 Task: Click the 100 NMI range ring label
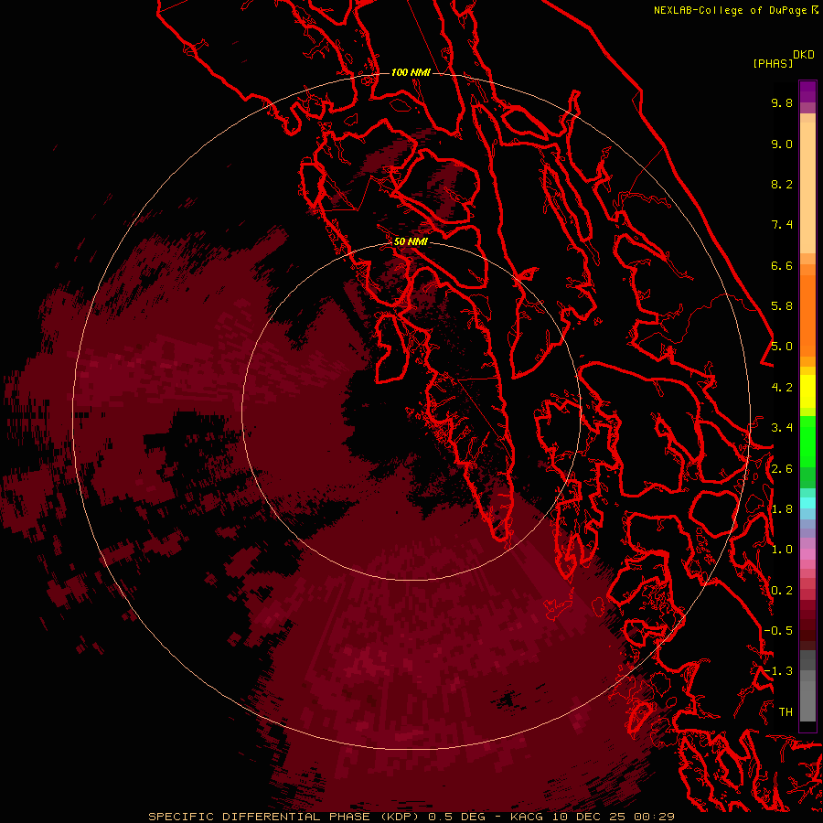click(x=411, y=72)
